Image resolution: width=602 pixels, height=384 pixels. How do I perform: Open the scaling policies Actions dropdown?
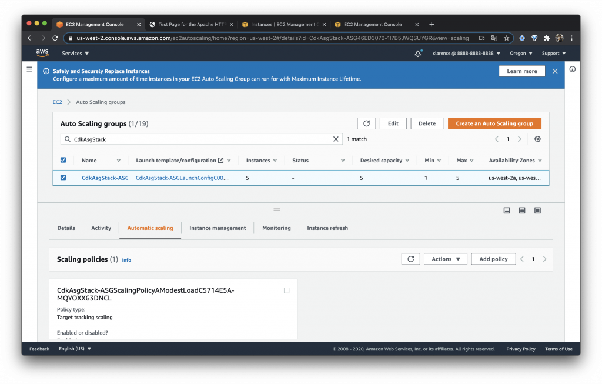pos(446,259)
